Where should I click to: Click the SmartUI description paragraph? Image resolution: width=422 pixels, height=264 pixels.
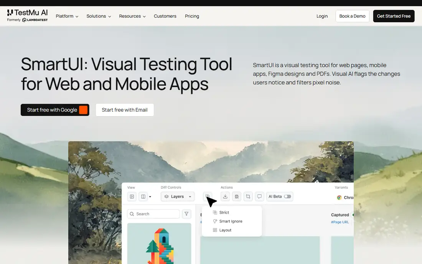(326, 74)
